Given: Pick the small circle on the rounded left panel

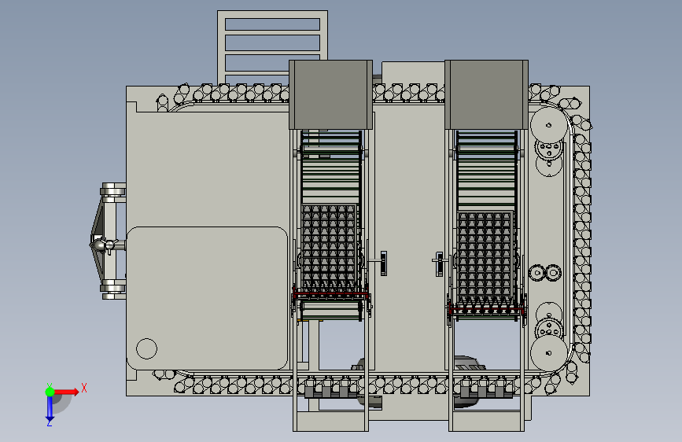Looking at the screenshot, I should click(x=146, y=348).
